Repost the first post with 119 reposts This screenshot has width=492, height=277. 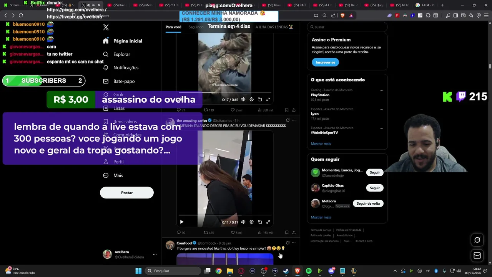tap(209, 110)
